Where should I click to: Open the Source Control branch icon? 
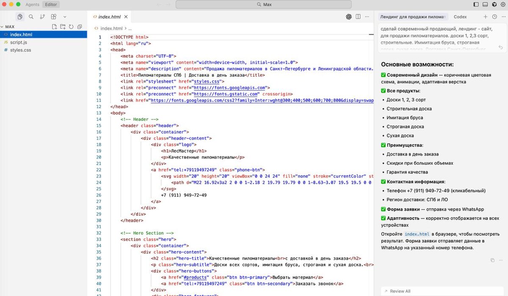[42, 17]
